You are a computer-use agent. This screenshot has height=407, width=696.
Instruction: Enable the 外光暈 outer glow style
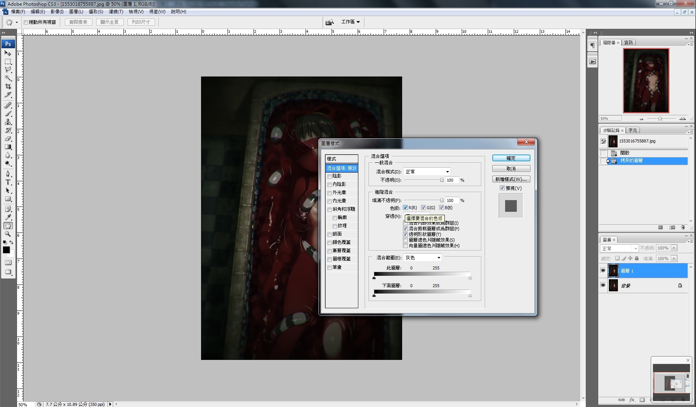tap(330, 193)
